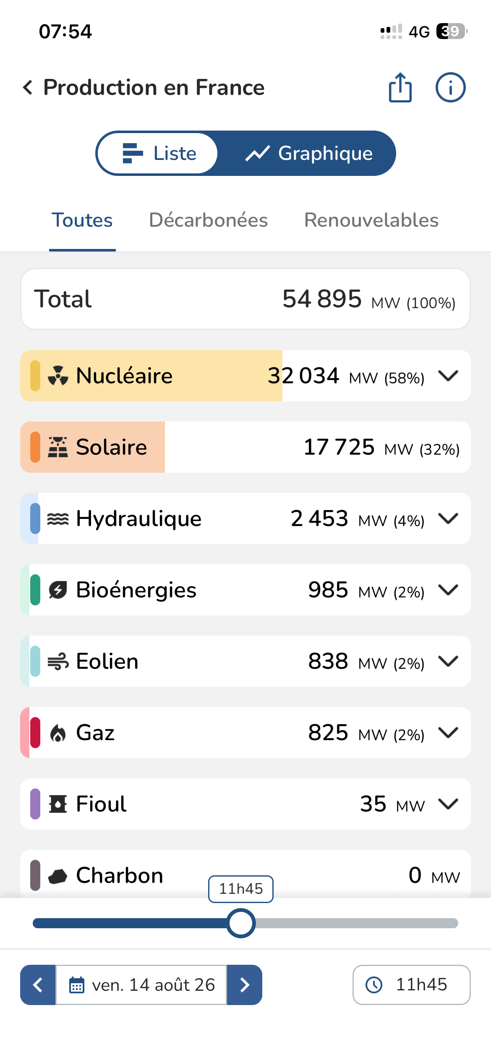This screenshot has height=1063, width=491.
Task: Tap the flame icon beside Gaz
Action: pyautogui.click(x=58, y=733)
